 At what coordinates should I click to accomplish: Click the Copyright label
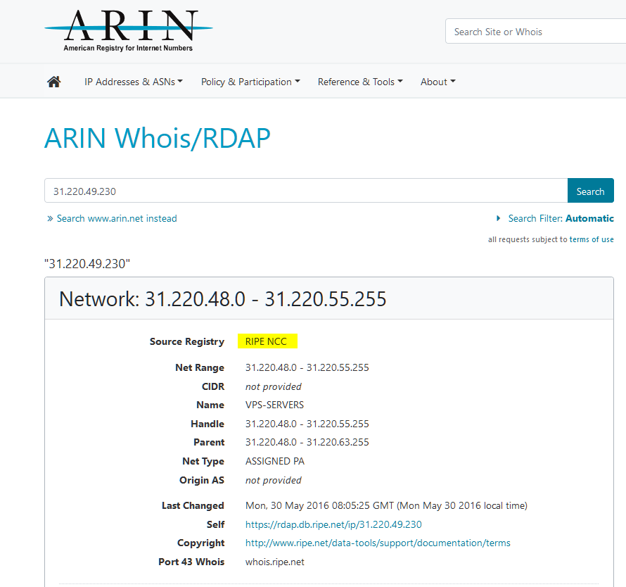(201, 543)
